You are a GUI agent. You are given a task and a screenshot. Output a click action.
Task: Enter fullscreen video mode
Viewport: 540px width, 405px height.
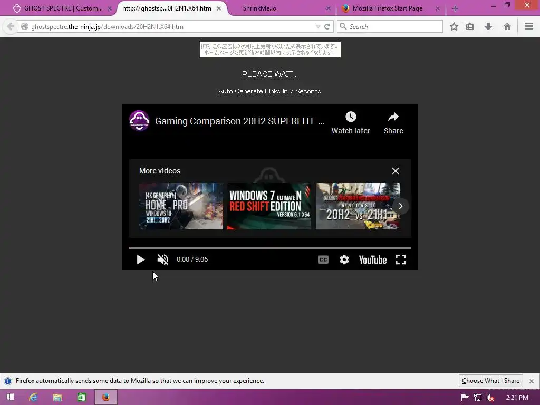401,259
